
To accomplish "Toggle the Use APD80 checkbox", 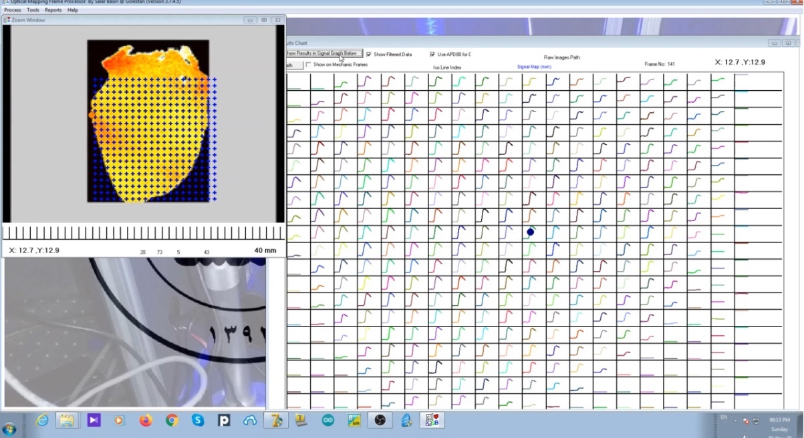I will coord(432,54).
